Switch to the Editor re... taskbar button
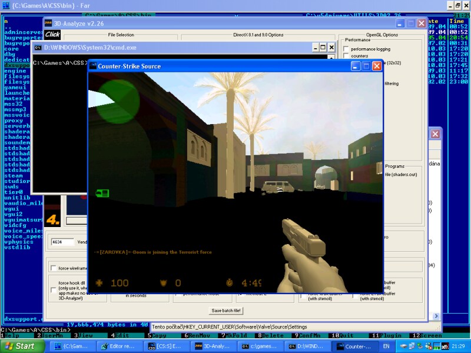This screenshot has height=353, width=471. [x=119, y=347]
